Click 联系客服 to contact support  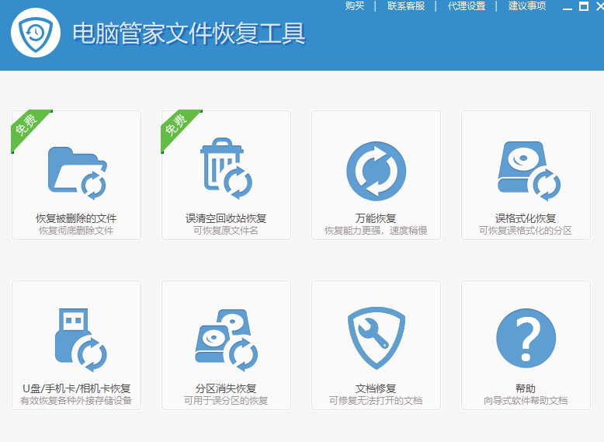[406, 6]
